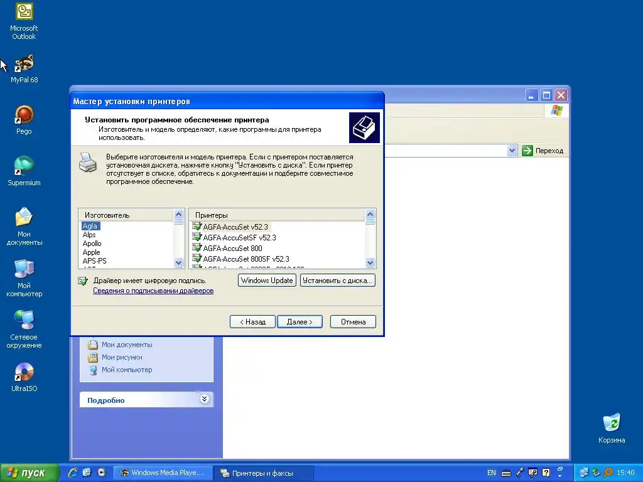The height and width of the screenshot is (482, 643).
Task: Open the Pego desktop shortcut
Action: point(24,120)
